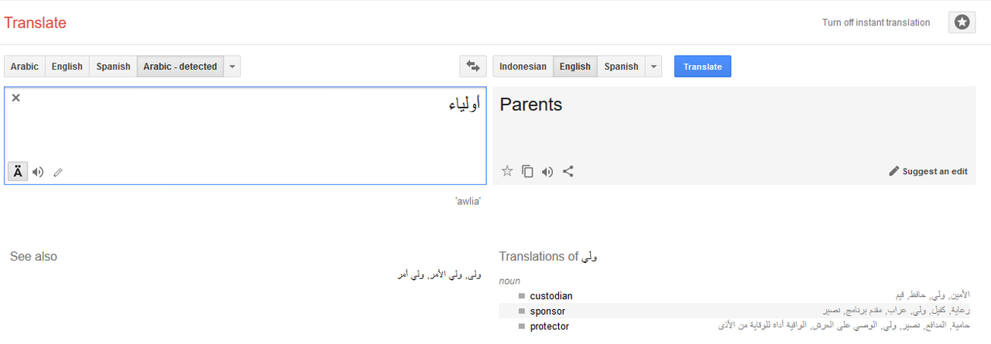Turn off instant translation
This screenshot has height=344, width=991.
point(876,22)
